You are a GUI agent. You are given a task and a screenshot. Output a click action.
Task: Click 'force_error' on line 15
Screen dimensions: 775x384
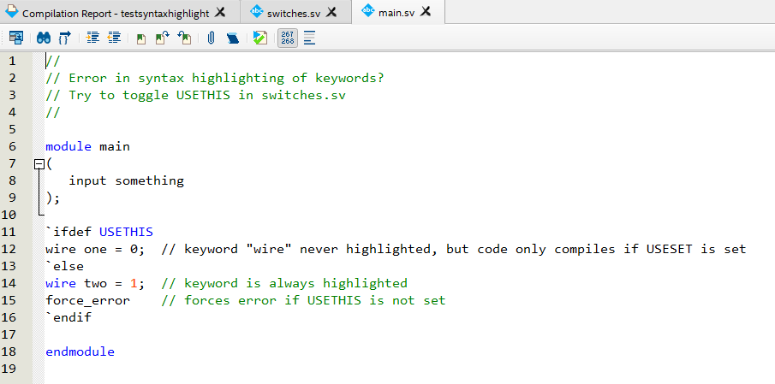point(87,300)
